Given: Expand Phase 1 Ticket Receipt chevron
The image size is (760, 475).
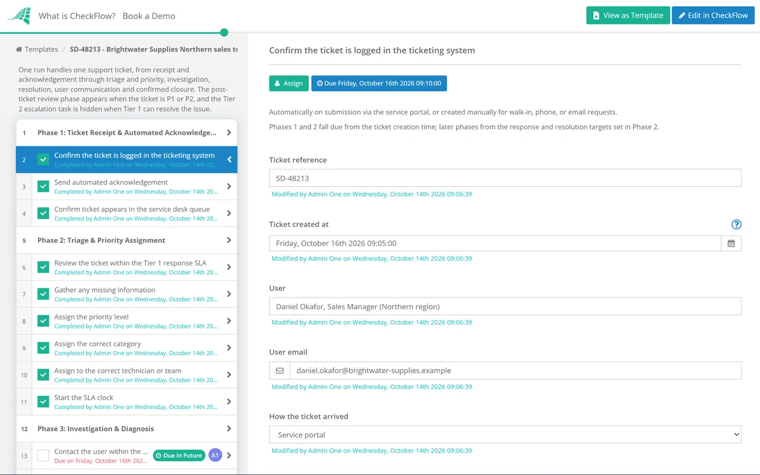Looking at the screenshot, I should pos(229,132).
